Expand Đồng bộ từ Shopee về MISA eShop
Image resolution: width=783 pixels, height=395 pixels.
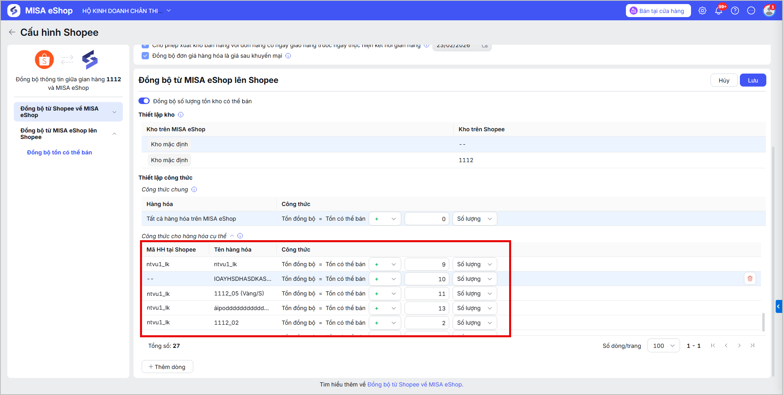click(x=68, y=112)
